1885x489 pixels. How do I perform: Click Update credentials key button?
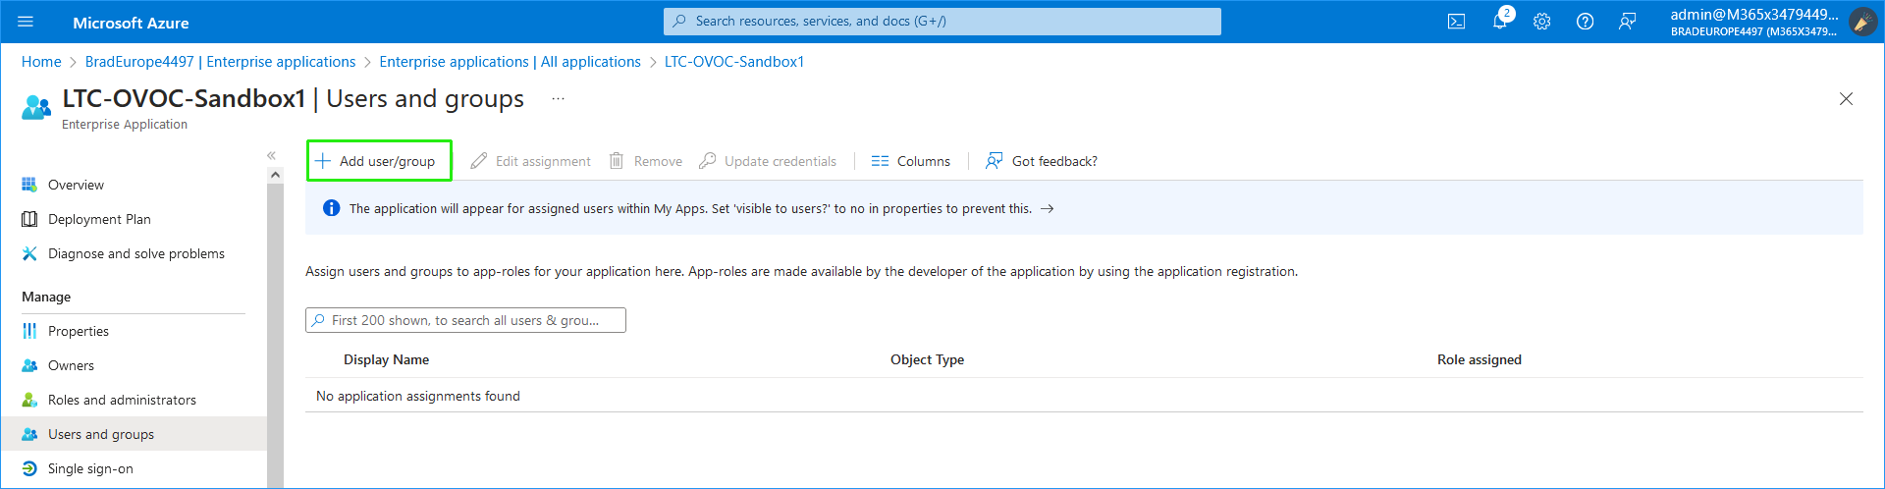pos(768,161)
